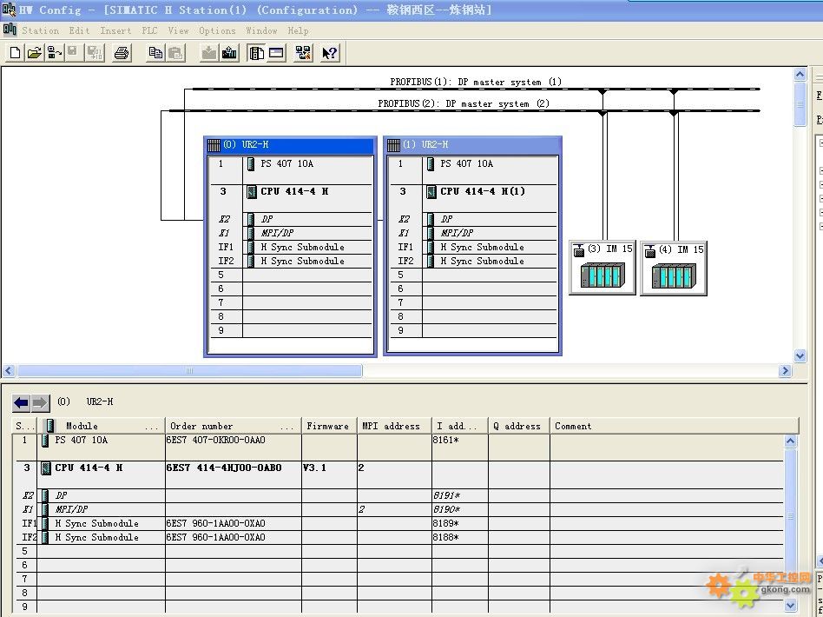Click the detail table scroll up arrow
Image resolution: width=823 pixels, height=617 pixels.
coord(791,441)
